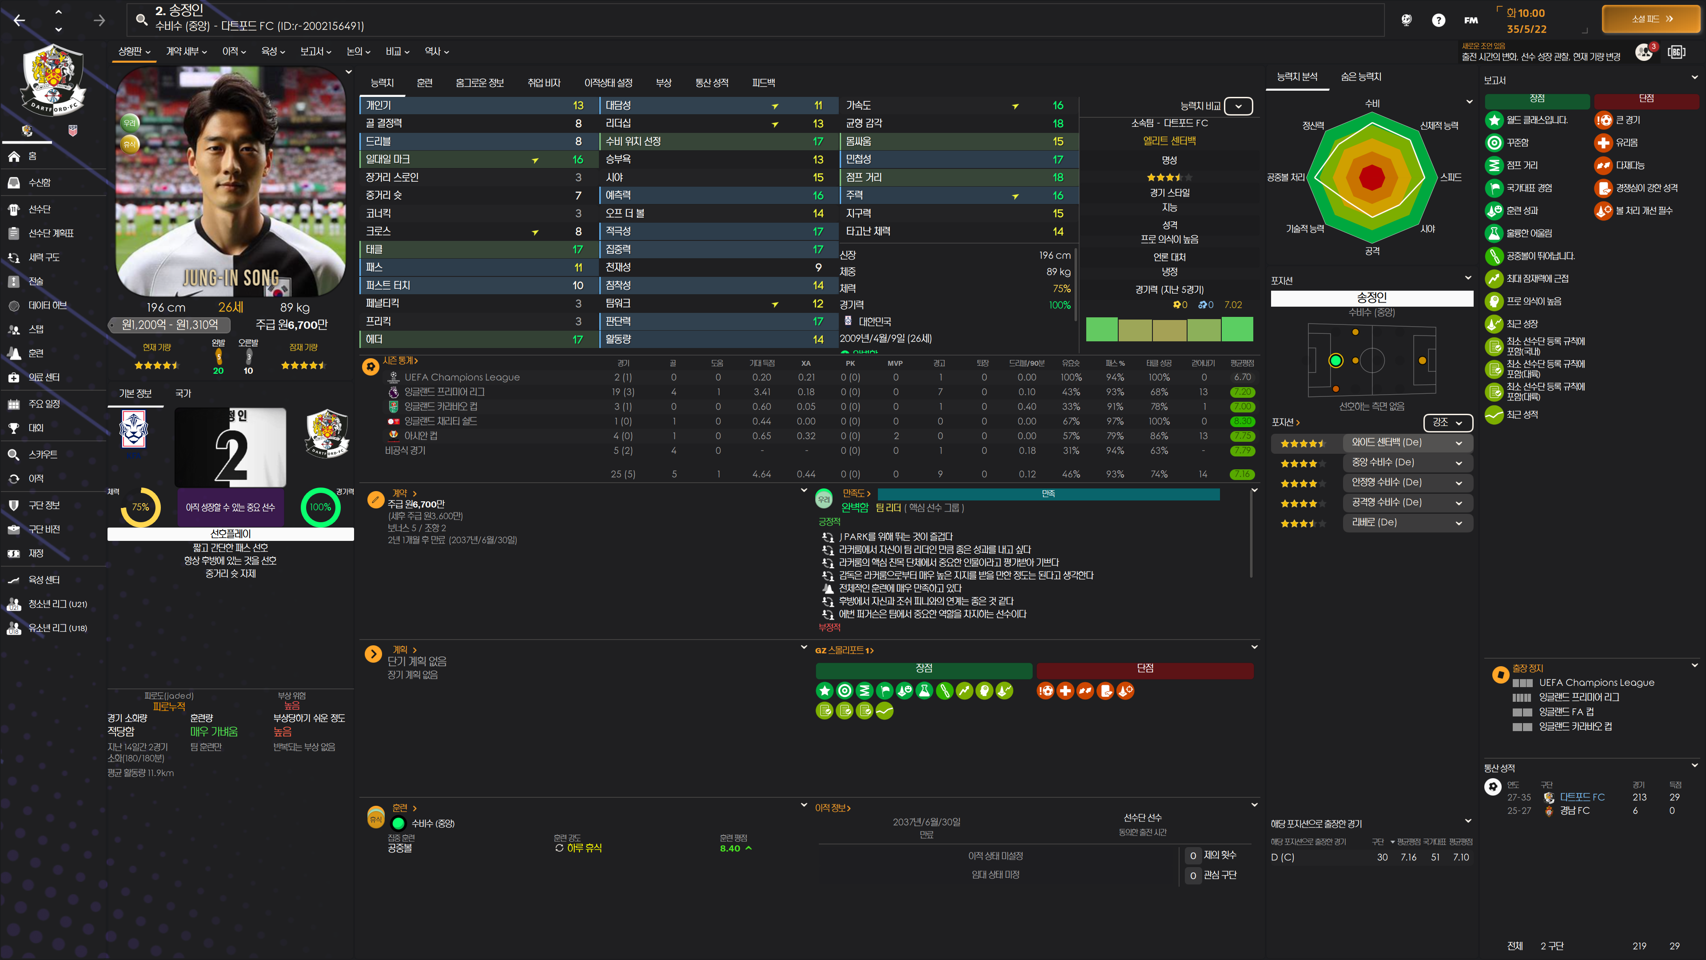Open 의료 센터 in the sidebar

[53, 377]
